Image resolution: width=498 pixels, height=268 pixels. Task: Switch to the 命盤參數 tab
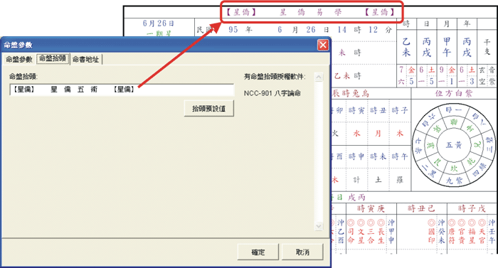[19, 59]
